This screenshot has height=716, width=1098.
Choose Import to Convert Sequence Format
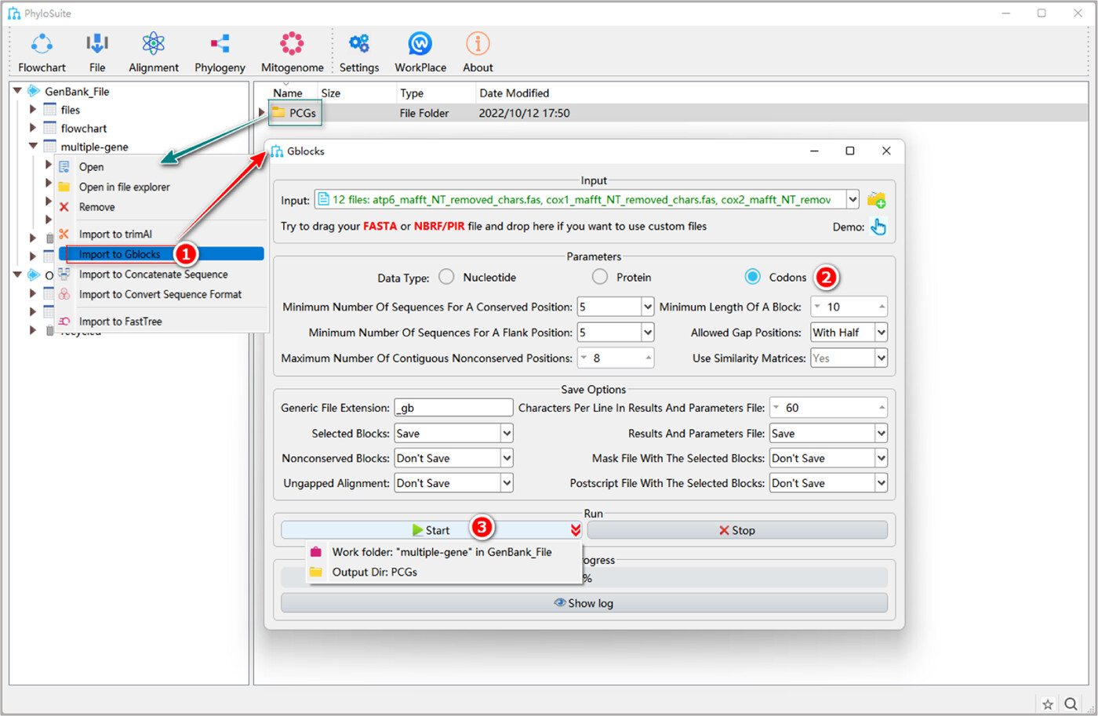160,294
